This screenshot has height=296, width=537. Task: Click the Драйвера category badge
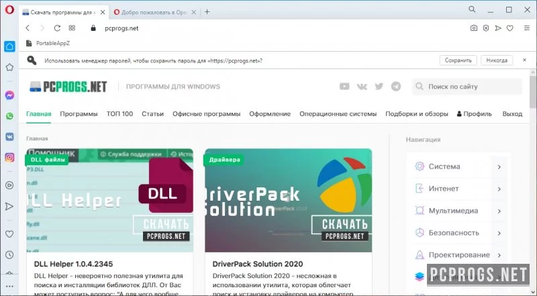click(x=224, y=160)
